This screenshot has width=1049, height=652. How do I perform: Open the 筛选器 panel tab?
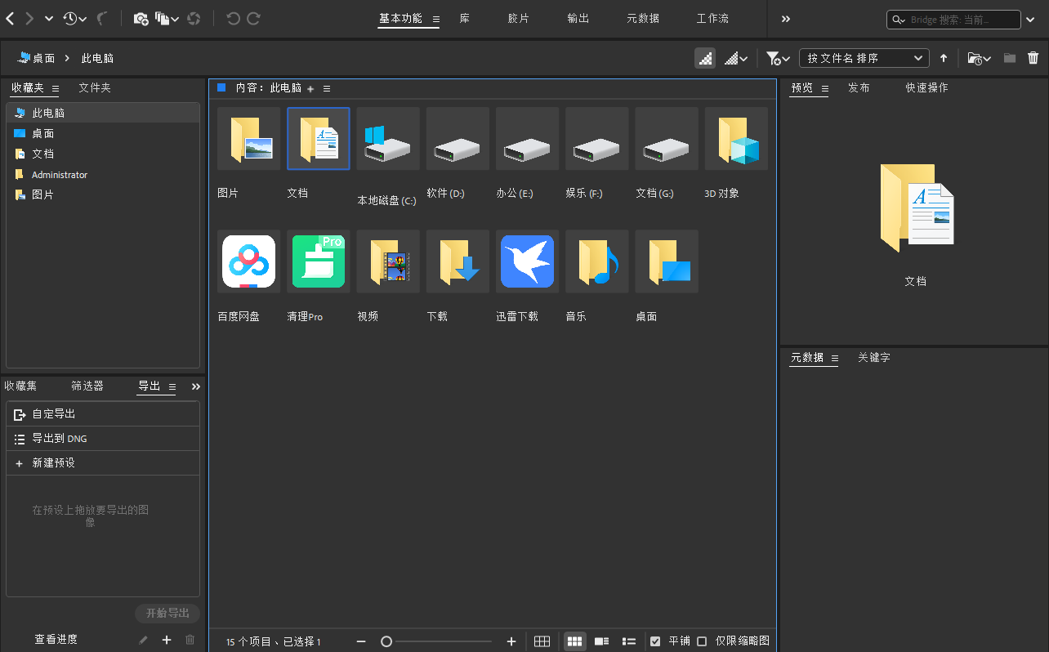(87, 386)
